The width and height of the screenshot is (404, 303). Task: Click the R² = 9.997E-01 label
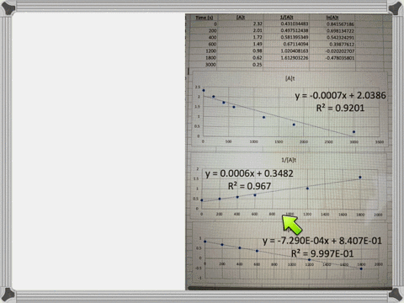click(322, 253)
